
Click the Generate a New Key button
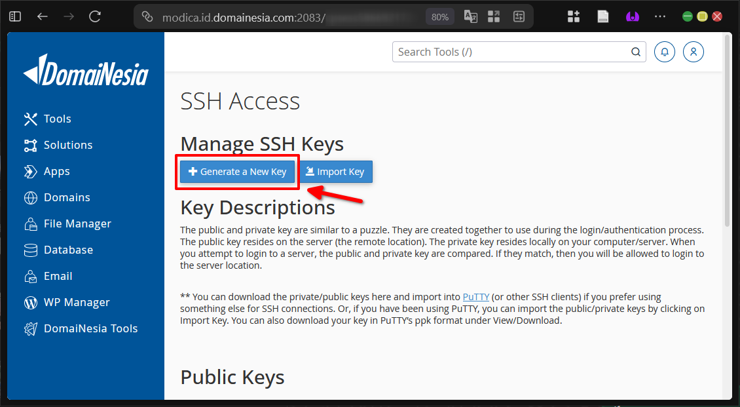[237, 172]
